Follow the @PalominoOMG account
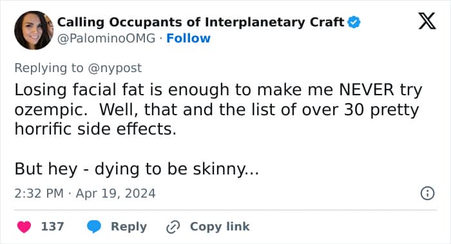The height and width of the screenshot is (244, 451). [x=188, y=38]
